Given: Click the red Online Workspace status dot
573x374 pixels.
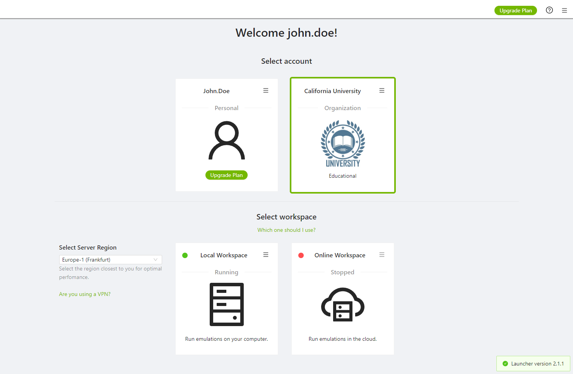Looking at the screenshot, I should [301, 255].
